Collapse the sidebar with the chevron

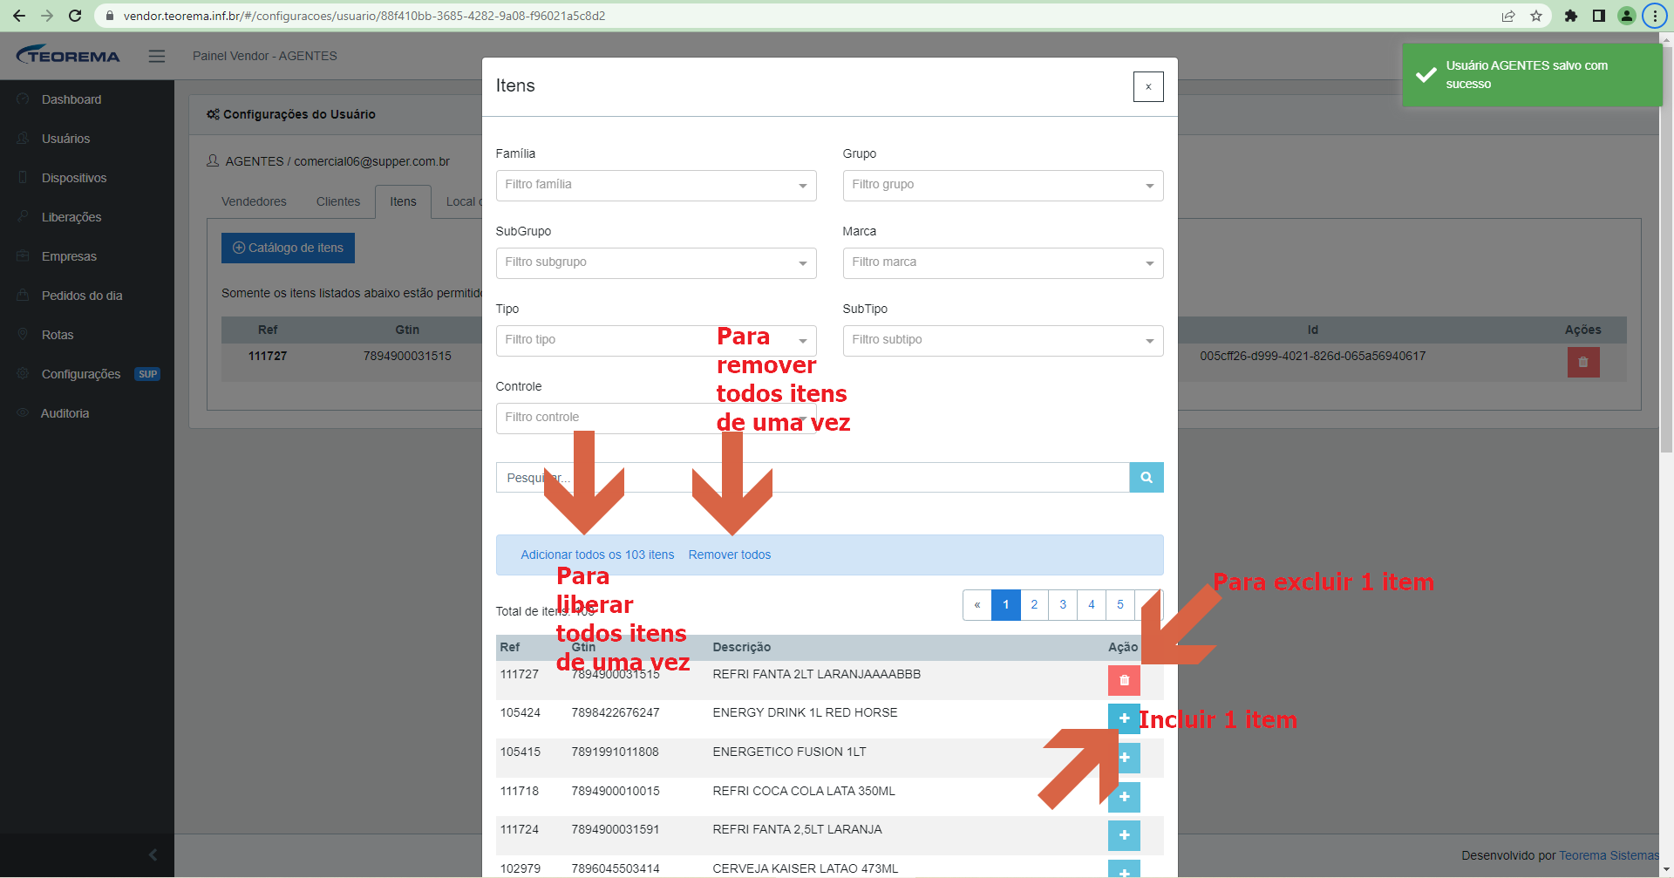[x=153, y=854]
